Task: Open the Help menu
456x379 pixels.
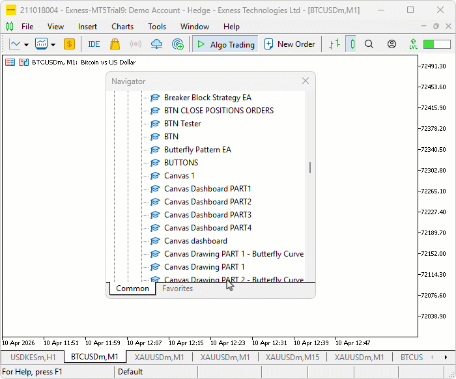Action: tap(231, 27)
